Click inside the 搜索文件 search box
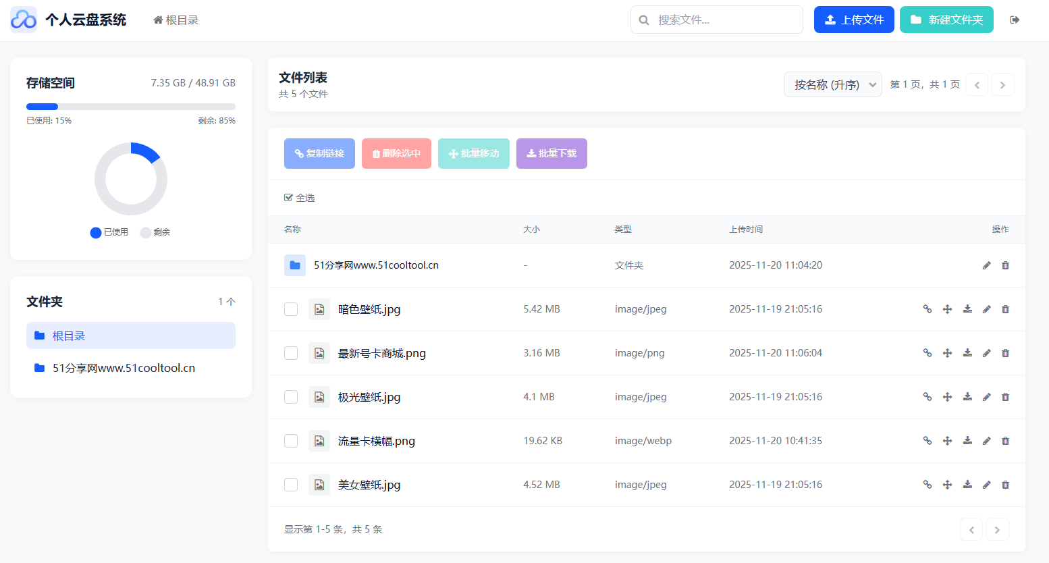Screen dimensions: 1049x563 point(716,20)
